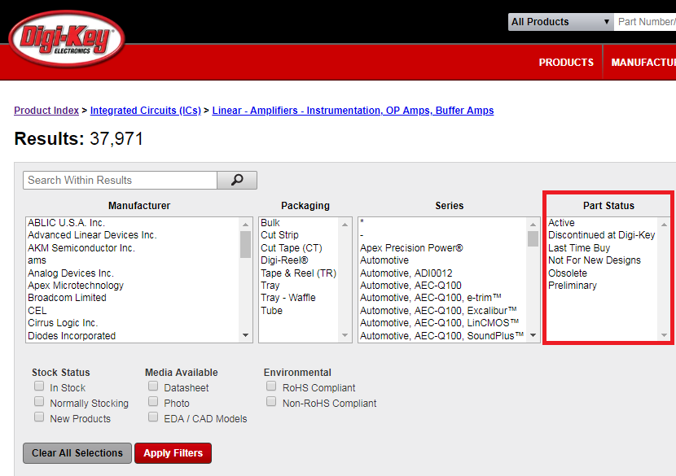The width and height of the screenshot is (676, 476).
Task: Select Active in Part Status list
Action: pyautogui.click(x=562, y=223)
